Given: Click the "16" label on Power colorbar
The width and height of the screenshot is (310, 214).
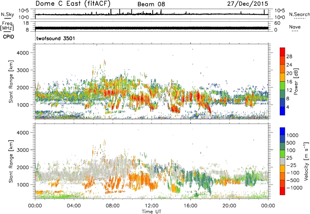Looking at the screenshot, I should [x=289, y=82].
